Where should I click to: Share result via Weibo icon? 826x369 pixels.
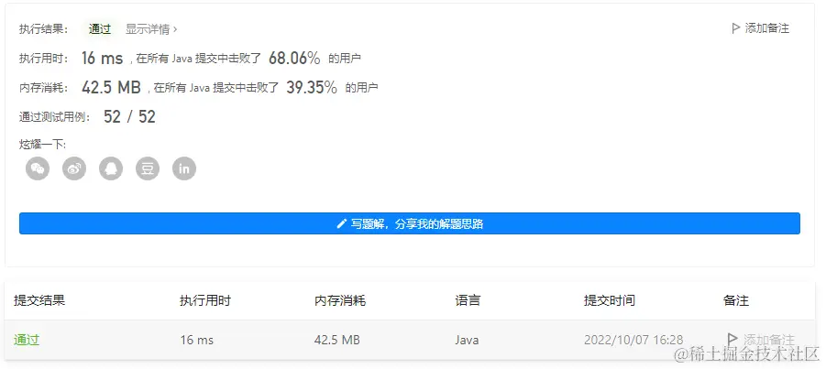tap(74, 168)
